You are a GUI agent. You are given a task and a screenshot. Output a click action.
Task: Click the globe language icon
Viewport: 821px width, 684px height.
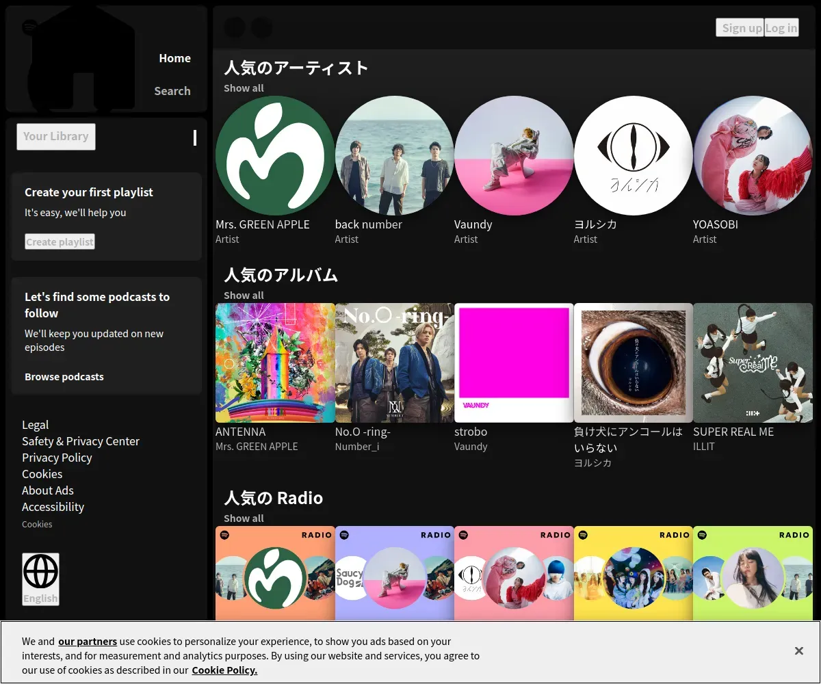(40, 572)
